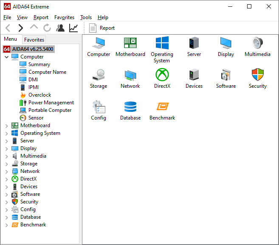Open the Favorites menu
This screenshot has width=279, height=245.
point(64,17)
